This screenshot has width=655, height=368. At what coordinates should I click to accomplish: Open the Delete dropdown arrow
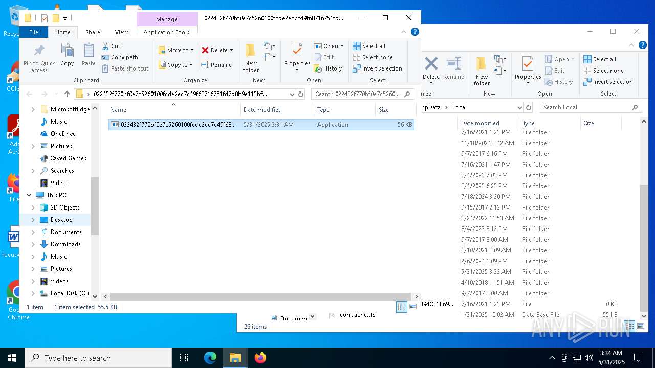231,50
